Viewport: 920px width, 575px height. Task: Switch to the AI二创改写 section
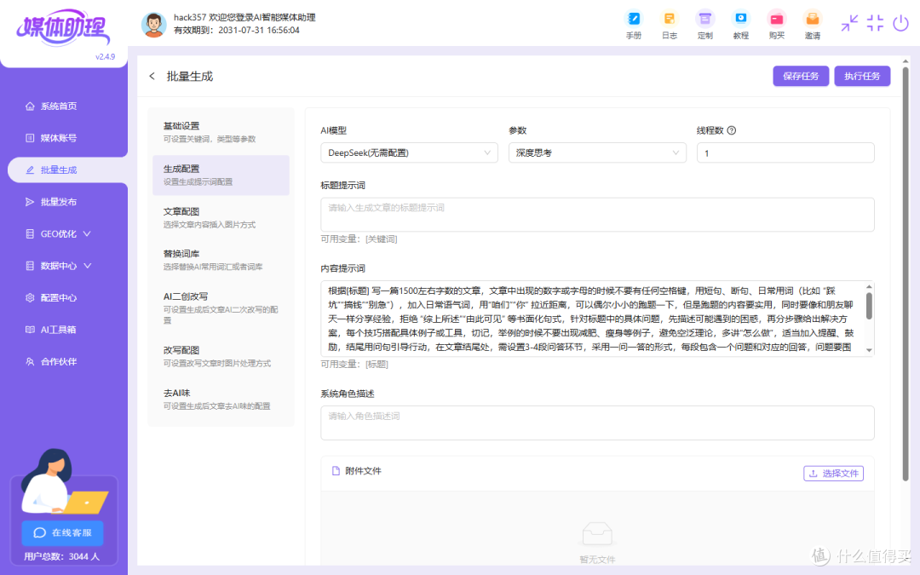click(x=221, y=308)
